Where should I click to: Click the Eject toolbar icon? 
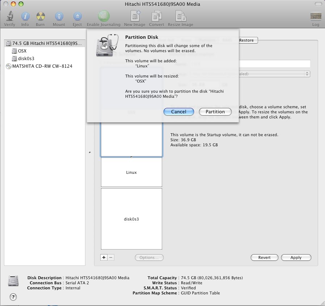(77, 16)
